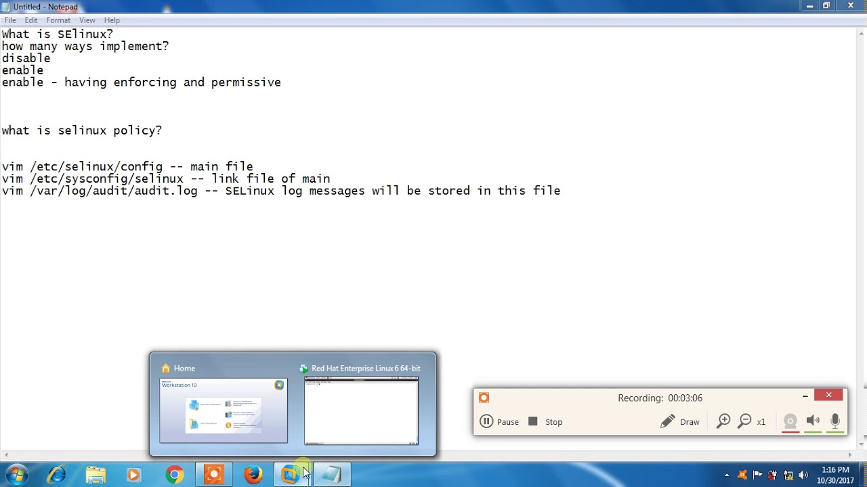Open the Edit menu
Viewport: 867px width, 487px height.
[x=31, y=20]
